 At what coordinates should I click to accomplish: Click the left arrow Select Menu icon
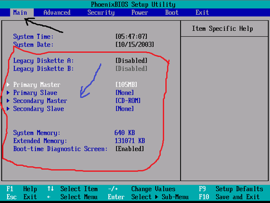pos(49,197)
